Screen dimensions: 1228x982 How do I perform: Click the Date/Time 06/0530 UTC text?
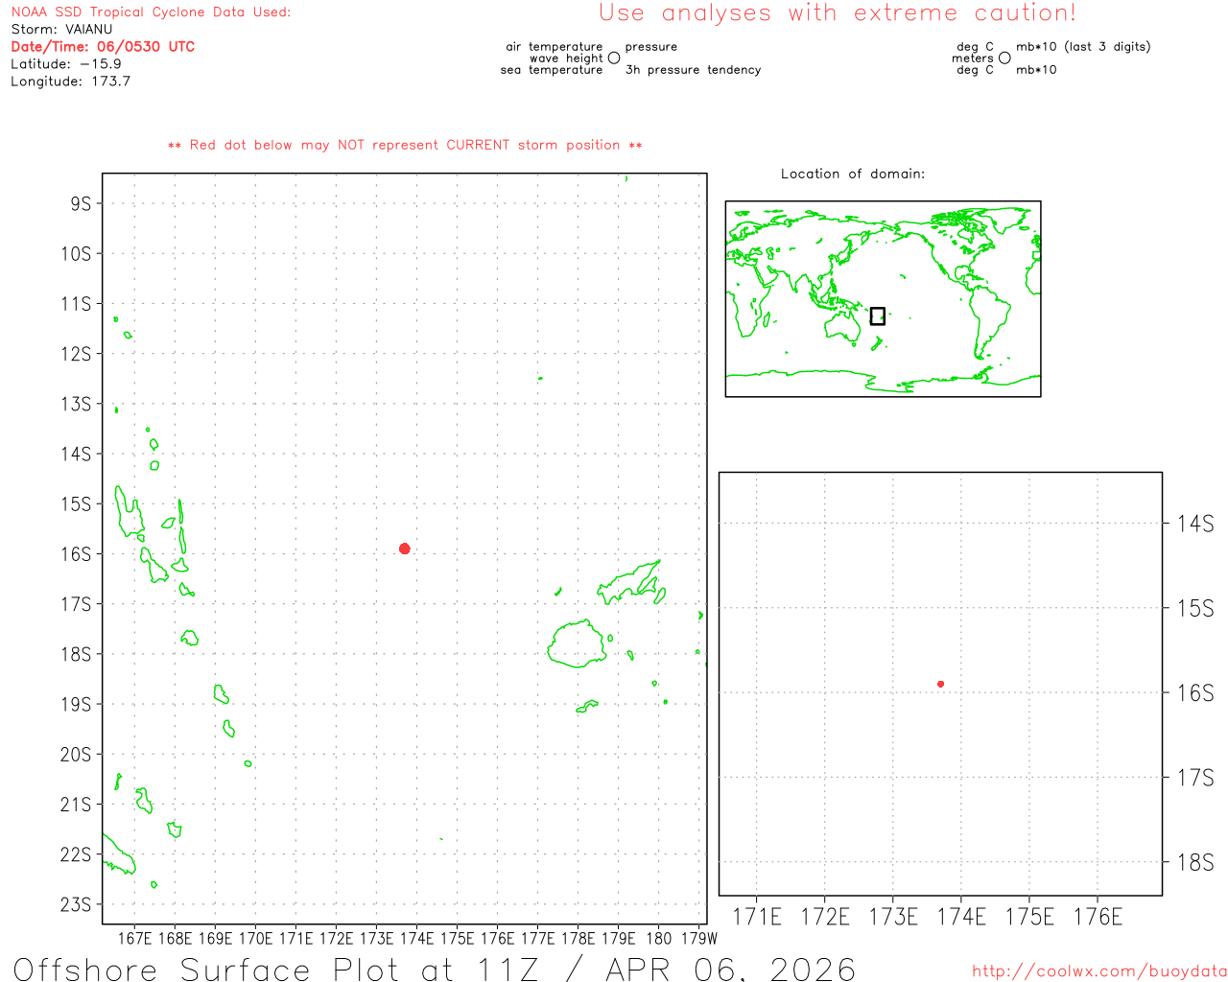[x=103, y=47]
